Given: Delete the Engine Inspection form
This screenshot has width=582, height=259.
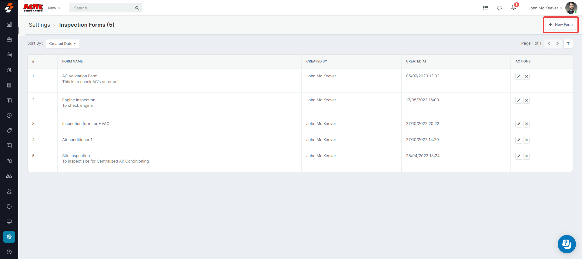Looking at the screenshot, I should click(527, 100).
